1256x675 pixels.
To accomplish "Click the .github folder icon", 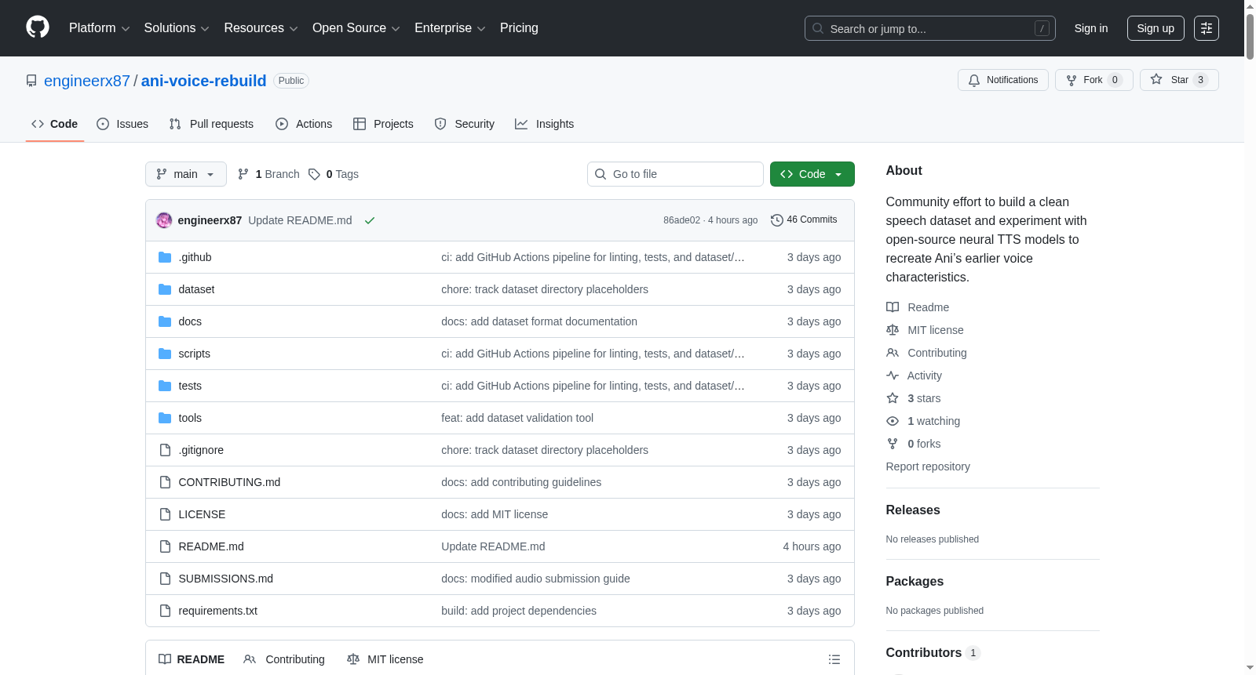I will [x=165, y=257].
